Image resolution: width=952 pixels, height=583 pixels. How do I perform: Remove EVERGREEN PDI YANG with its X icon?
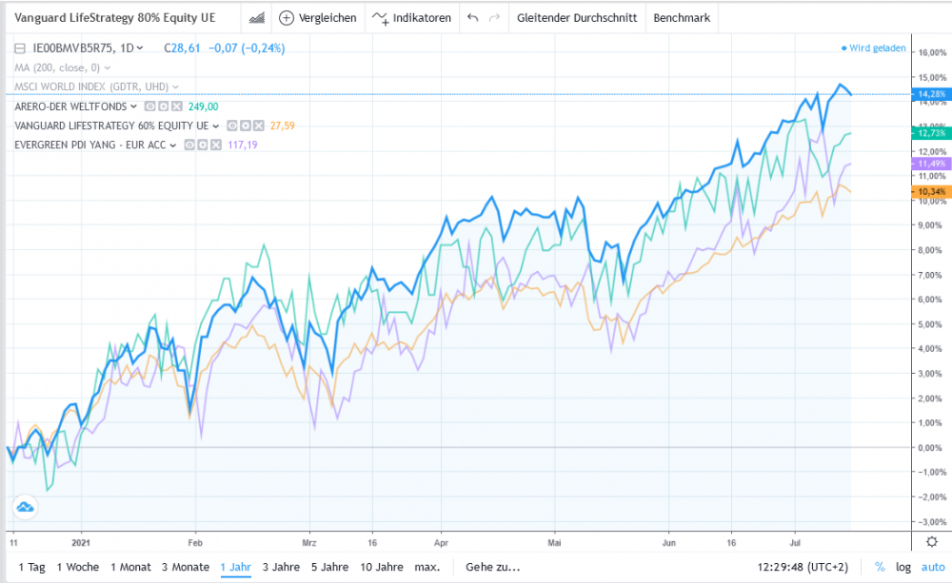tap(216, 144)
